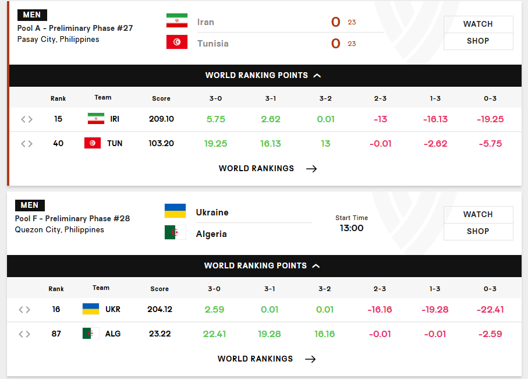Click the IRI flag in ranking table
The height and width of the screenshot is (379, 528).
pyautogui.click(x=96, y=119)
